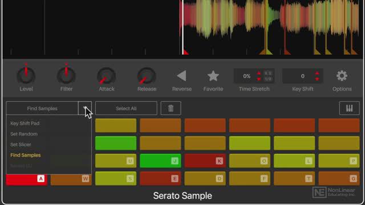The width and height of the screenshot is (365, 205).
Task: Trigger the pad labeled U
Action: (116, 161)
